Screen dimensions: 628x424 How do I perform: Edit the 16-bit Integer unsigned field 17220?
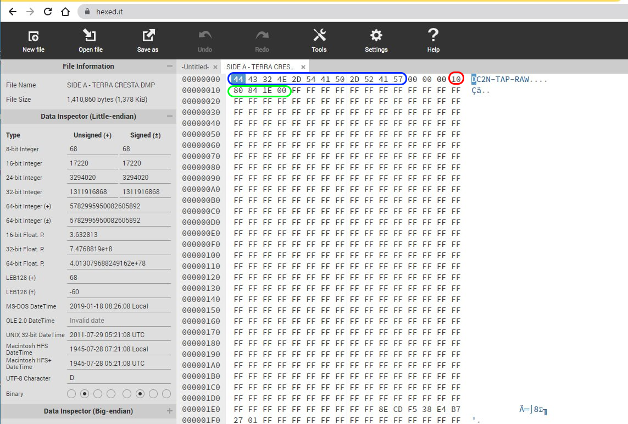92,163
